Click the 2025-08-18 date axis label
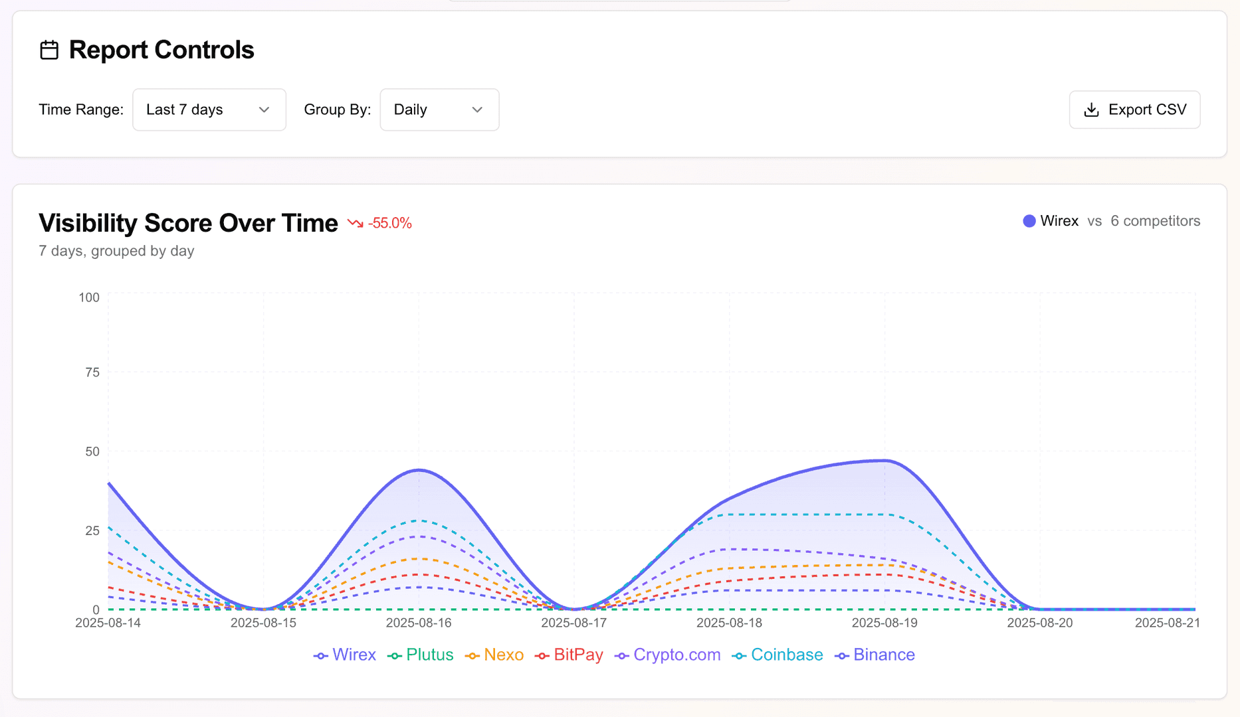 pyautogui.click(x=729, y=623)
